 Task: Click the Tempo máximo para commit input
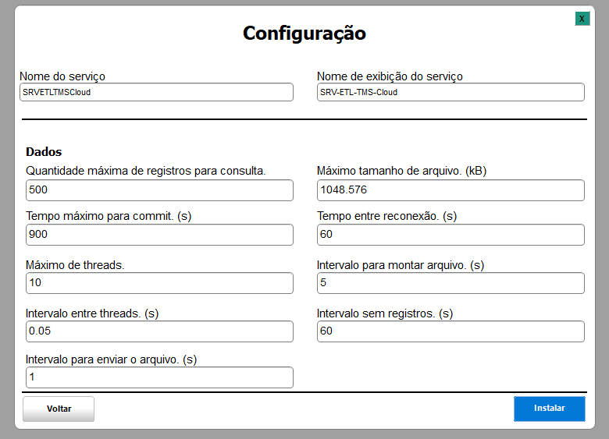tap(159, 235)
